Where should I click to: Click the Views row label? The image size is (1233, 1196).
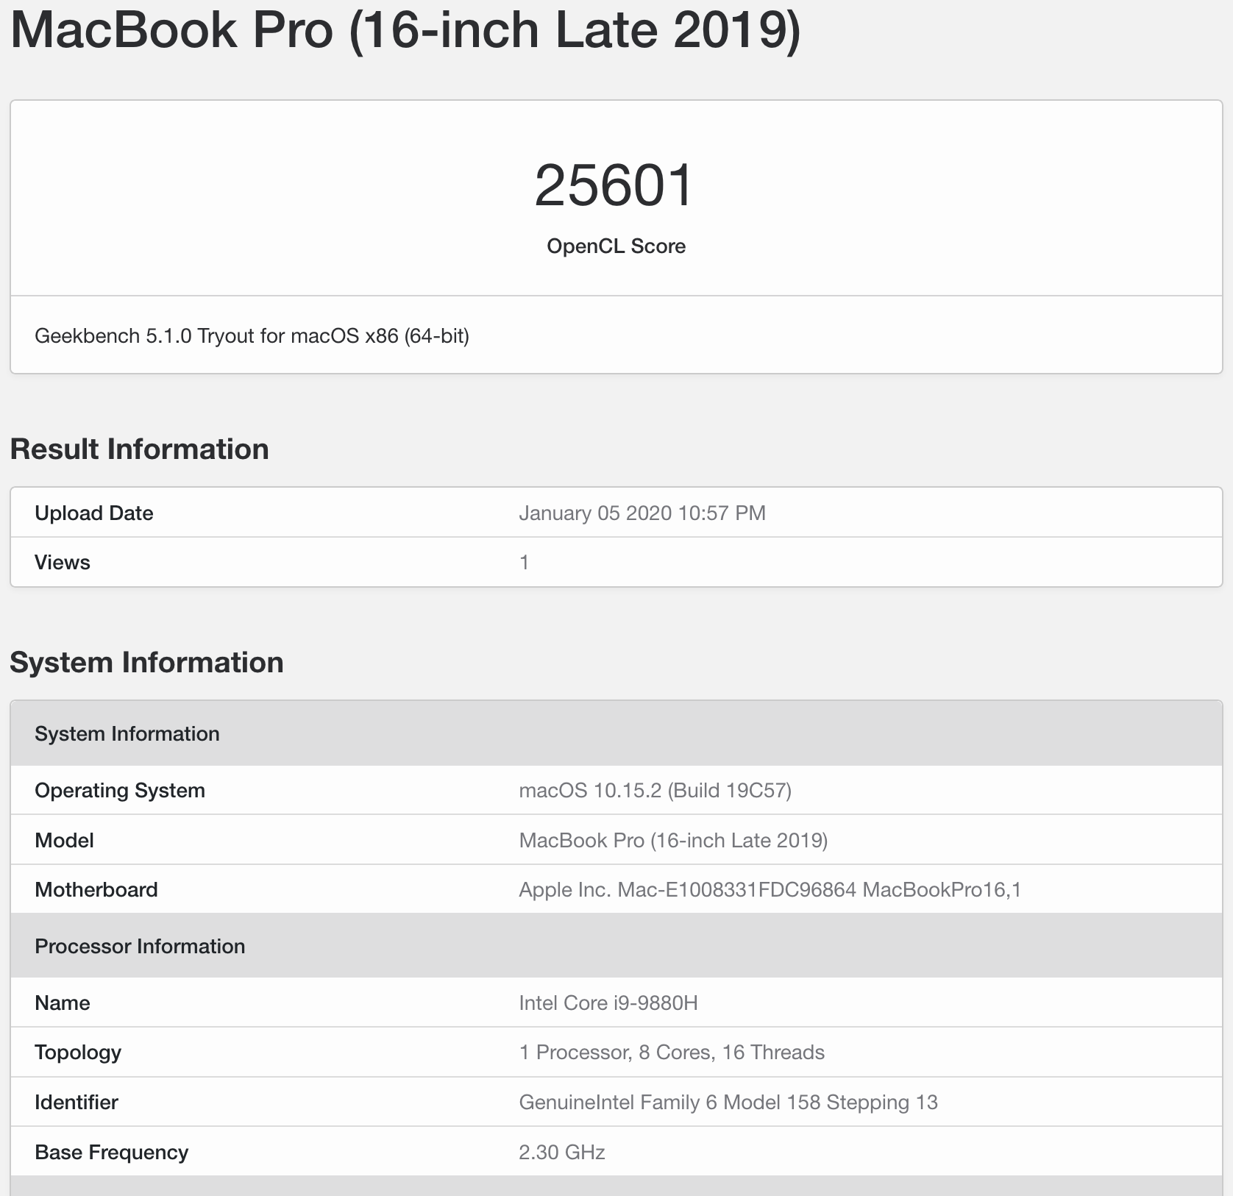[x=62, y=562]
